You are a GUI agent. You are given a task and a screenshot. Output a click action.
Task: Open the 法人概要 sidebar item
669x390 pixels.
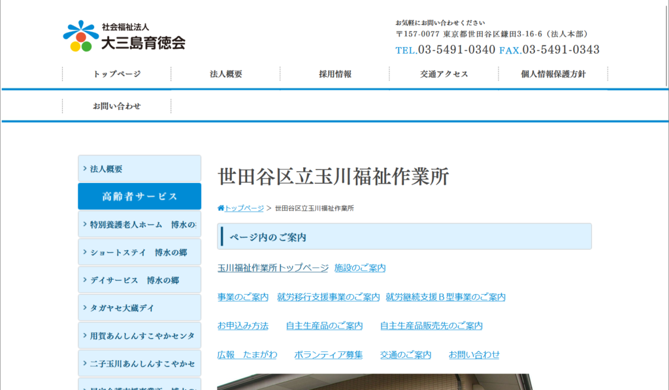point(140,169)
